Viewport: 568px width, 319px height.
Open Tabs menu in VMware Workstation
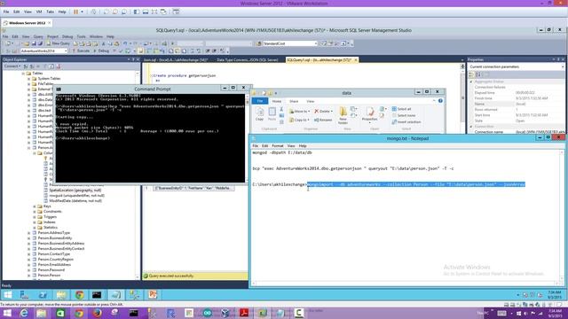[x=50, y=12]
